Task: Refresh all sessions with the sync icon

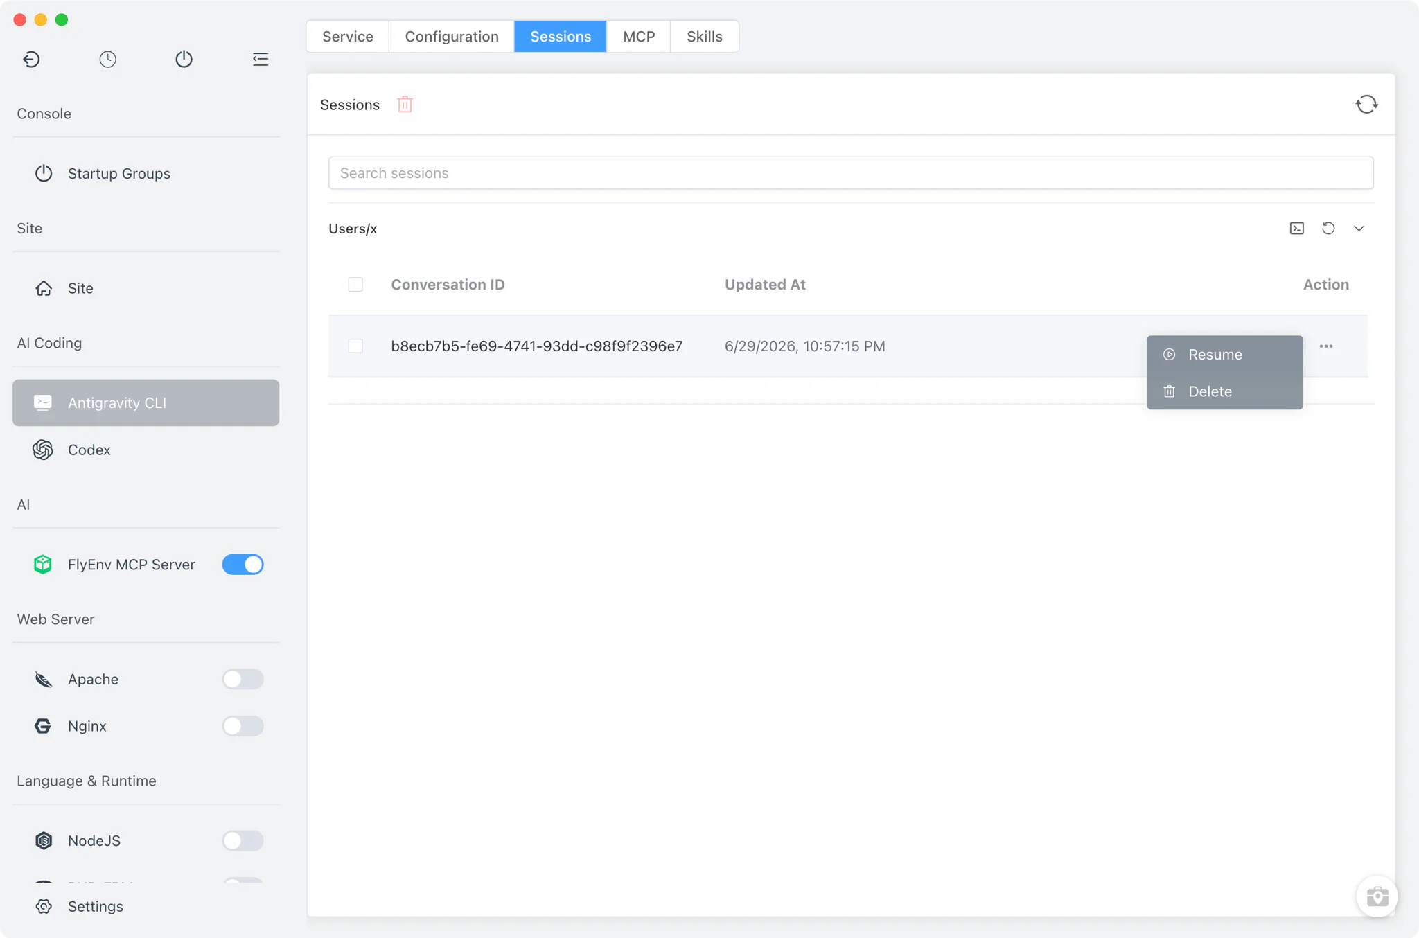Action: tap(1366, 105)
